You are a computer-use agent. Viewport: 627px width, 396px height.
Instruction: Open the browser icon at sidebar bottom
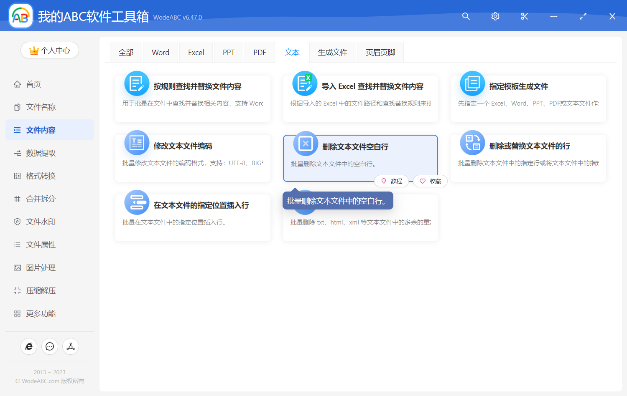[x=29, y=346]
